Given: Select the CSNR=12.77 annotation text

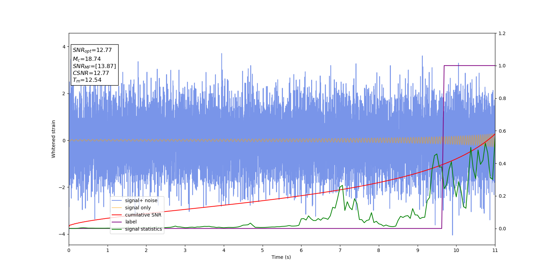Looking at the screenshot, I should 91,73.
